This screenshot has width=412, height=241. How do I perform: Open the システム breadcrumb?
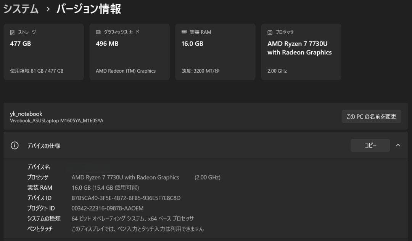coord(21,8)
